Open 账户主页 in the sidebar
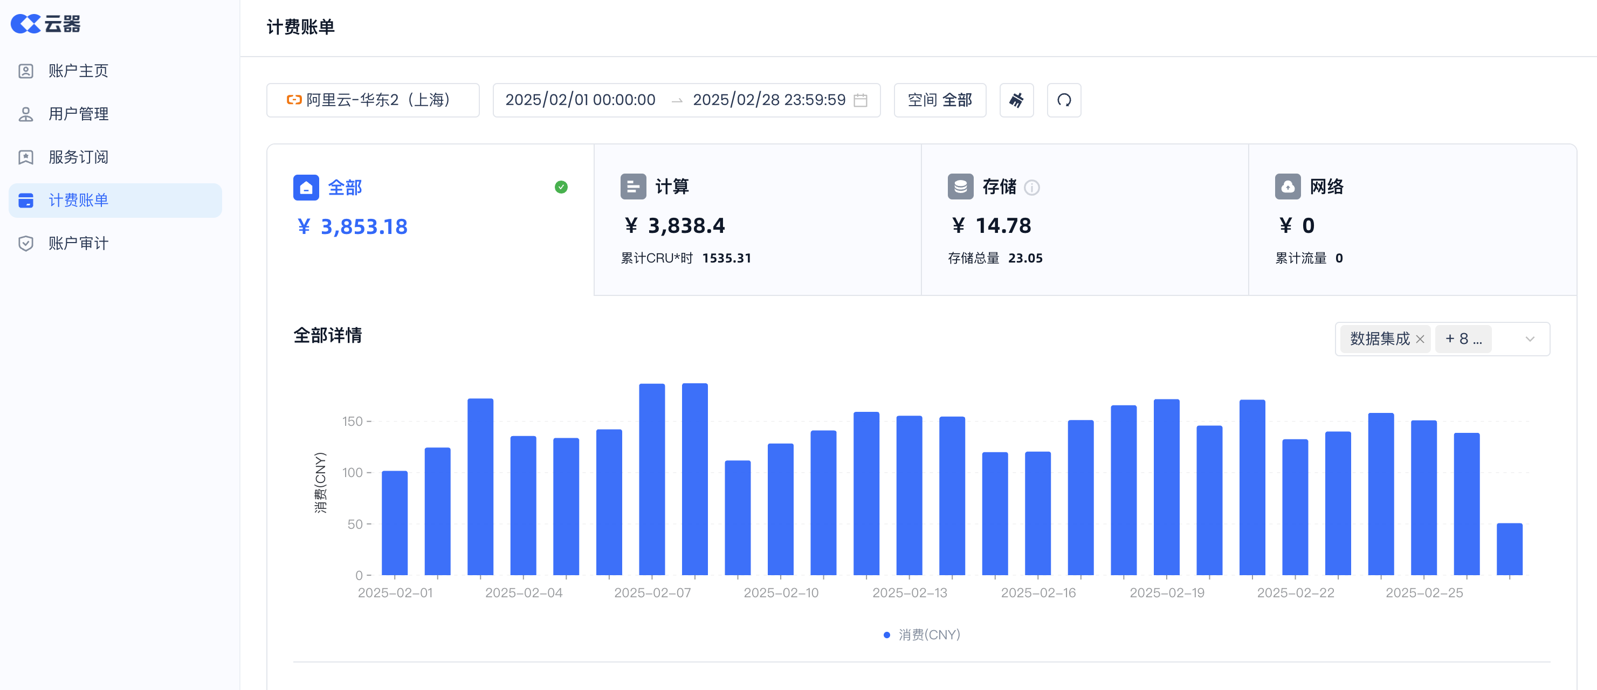 point(78,71)
